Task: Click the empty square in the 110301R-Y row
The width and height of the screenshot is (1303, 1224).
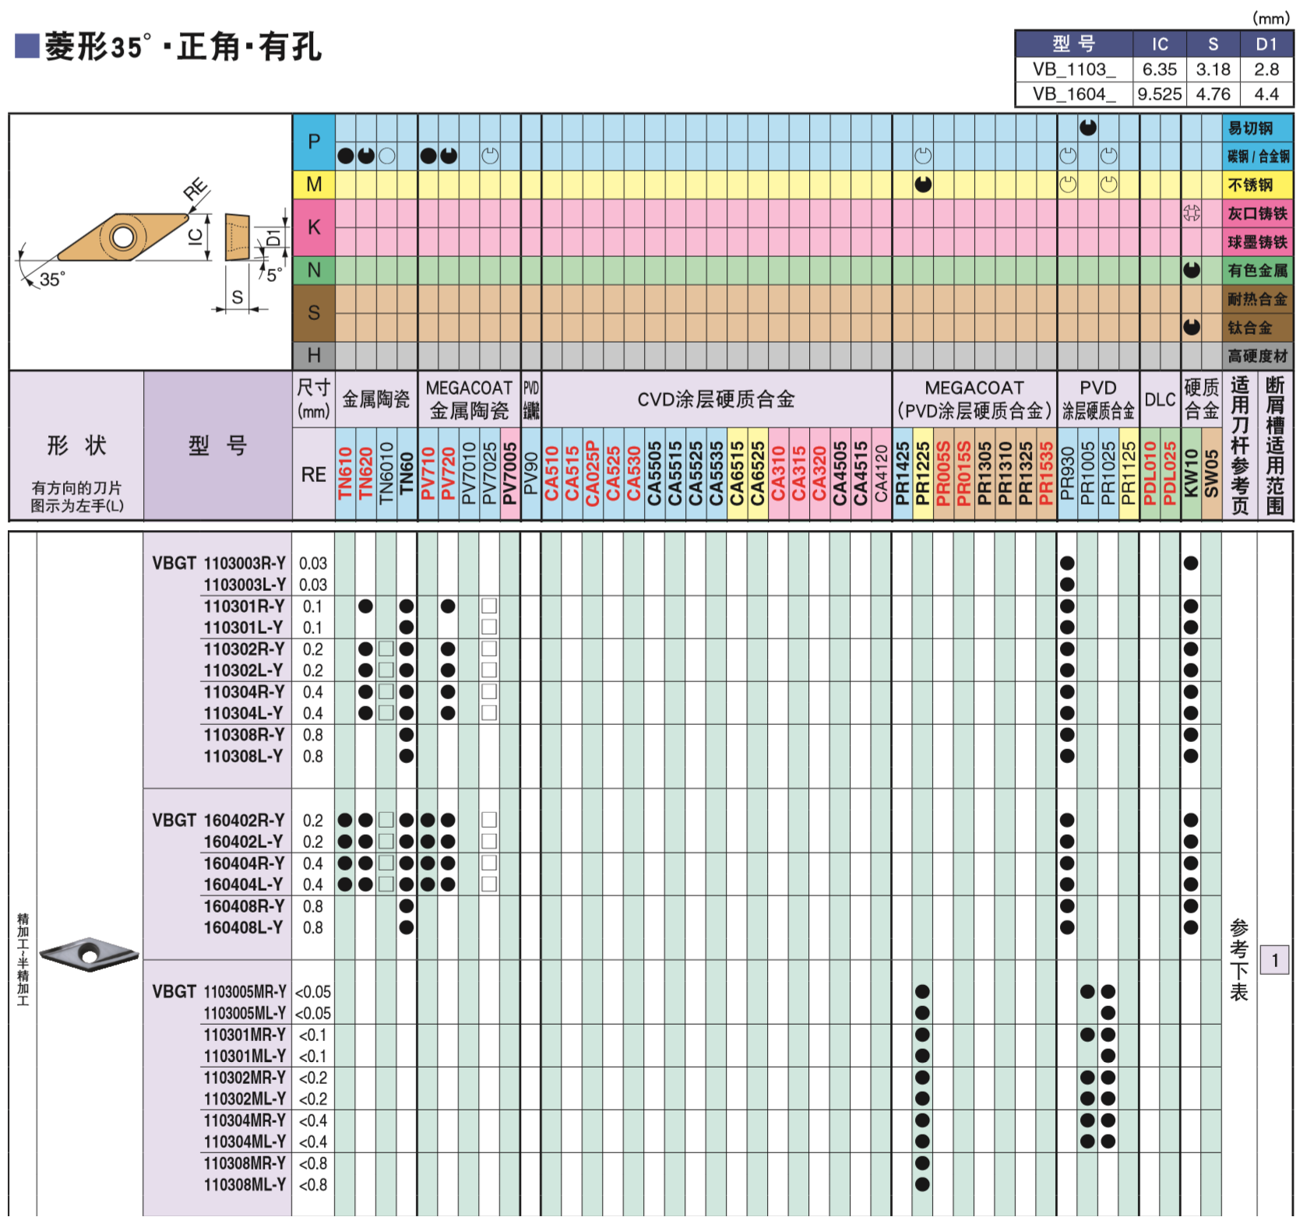Action: [489, 606]
